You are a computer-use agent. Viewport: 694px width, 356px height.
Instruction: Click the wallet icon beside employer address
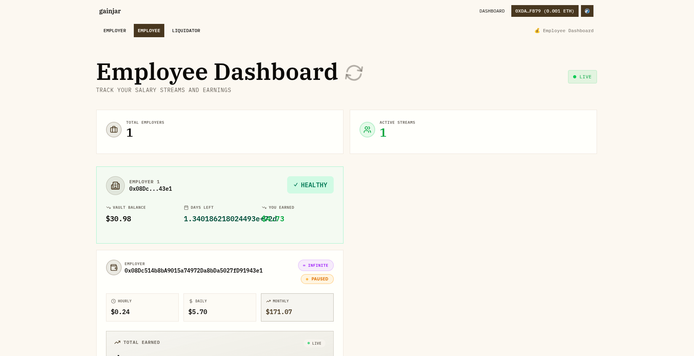click(114, 267)
